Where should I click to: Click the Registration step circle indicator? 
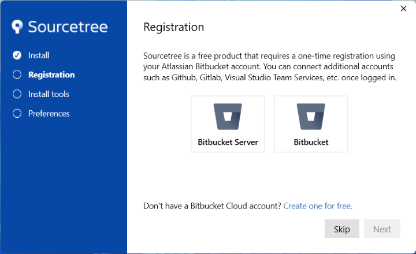click(17, 74)
